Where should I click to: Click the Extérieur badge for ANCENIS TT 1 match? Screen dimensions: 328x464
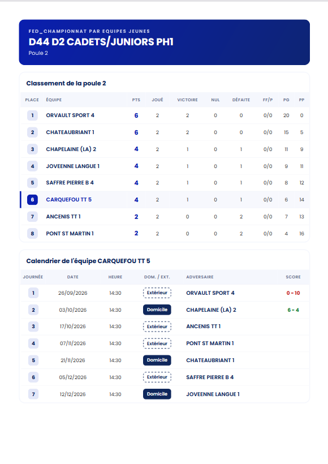click(x=157, y=326)
